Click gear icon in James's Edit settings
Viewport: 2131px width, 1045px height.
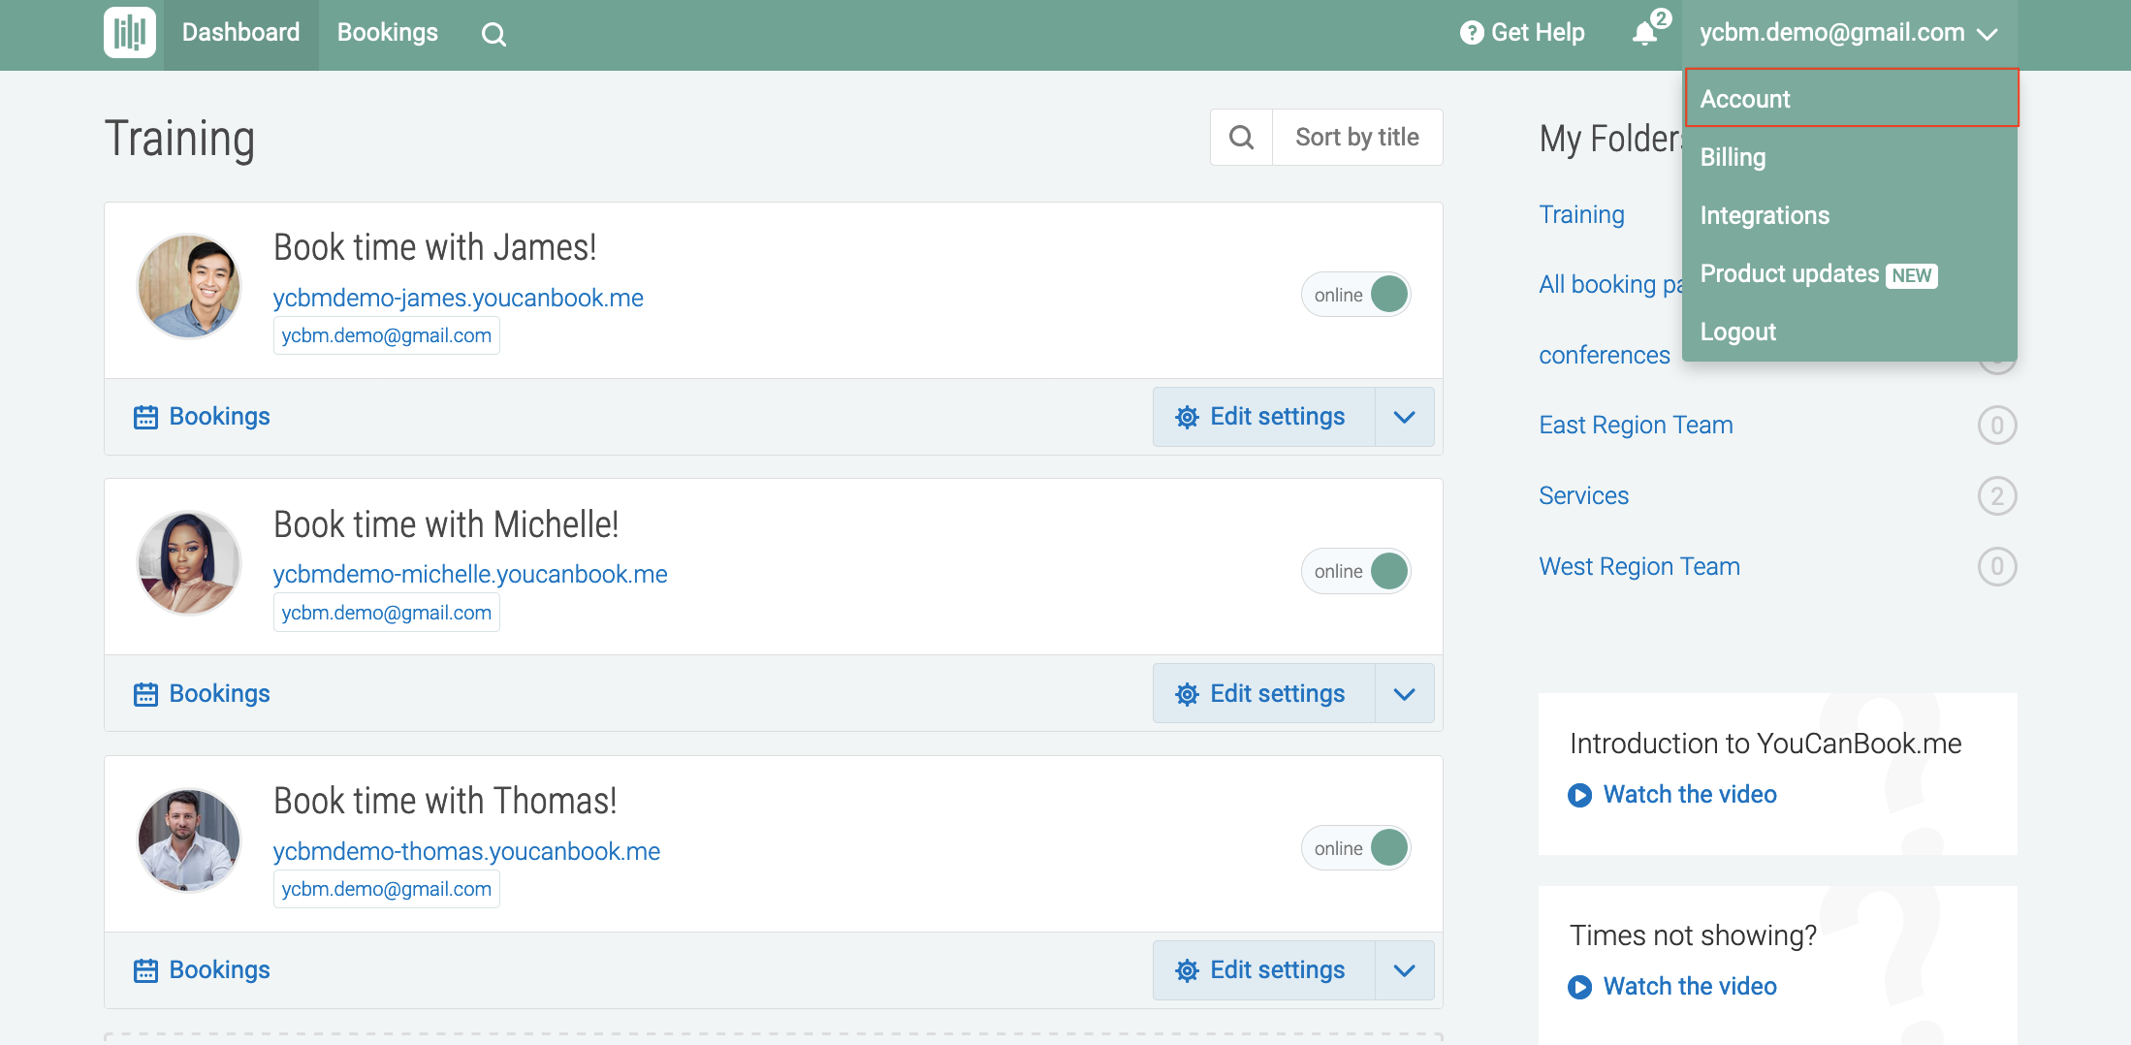[1187, 417]
